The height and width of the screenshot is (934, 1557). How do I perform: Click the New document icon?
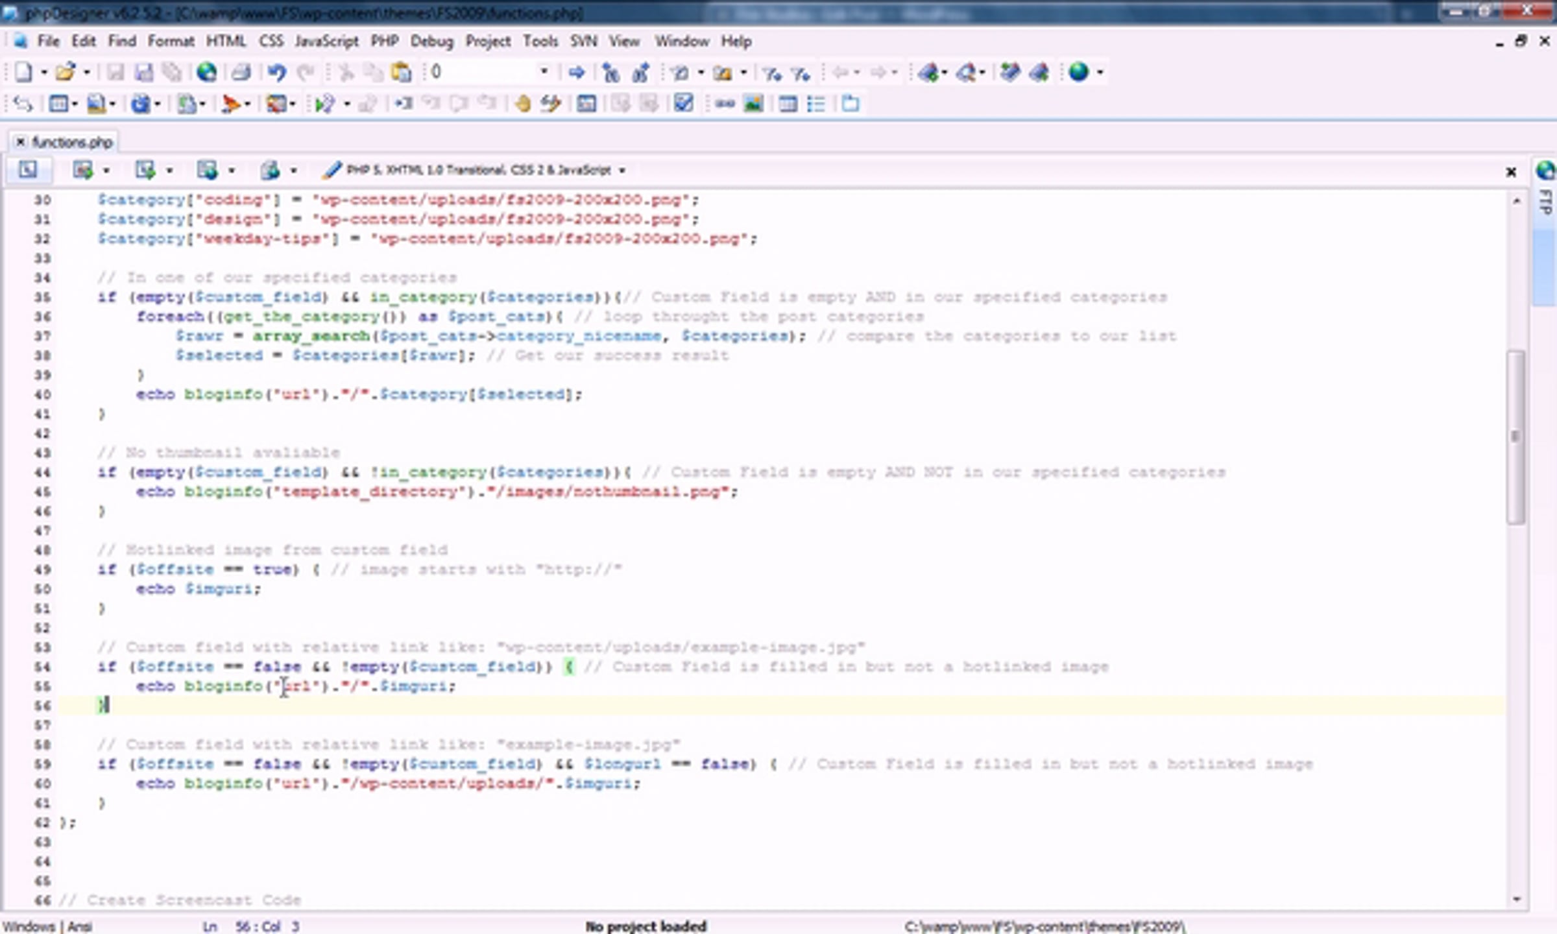click(x=23, y=72)
